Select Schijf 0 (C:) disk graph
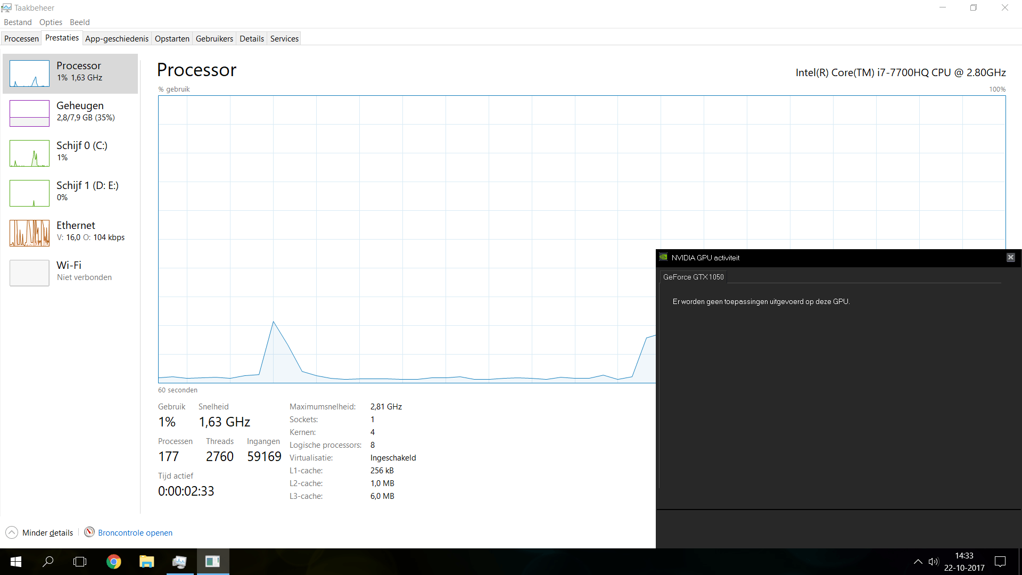 [x=29, y=153]
